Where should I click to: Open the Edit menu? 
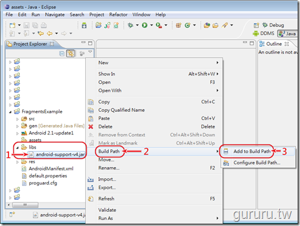pos(22,15)
